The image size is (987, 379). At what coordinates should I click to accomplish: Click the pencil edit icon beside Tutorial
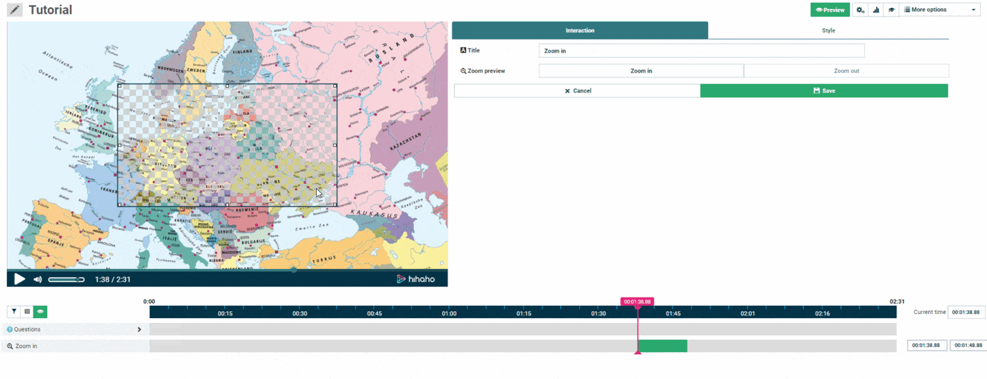coord(14,10)
